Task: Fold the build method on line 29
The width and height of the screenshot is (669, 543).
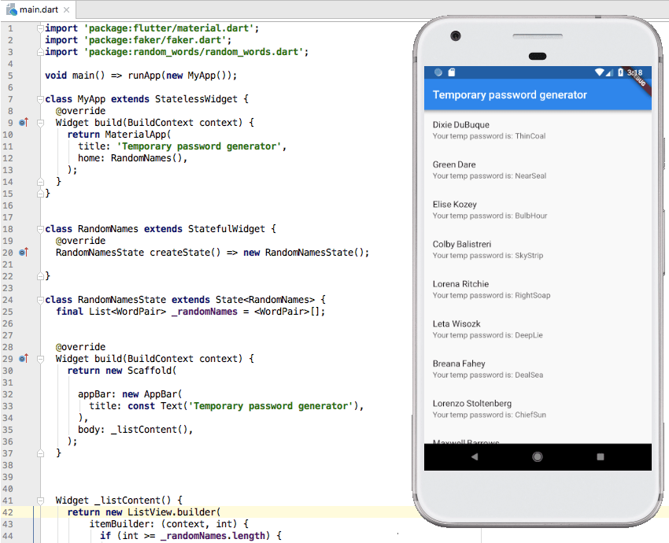Action: click(x=40, y=359)
